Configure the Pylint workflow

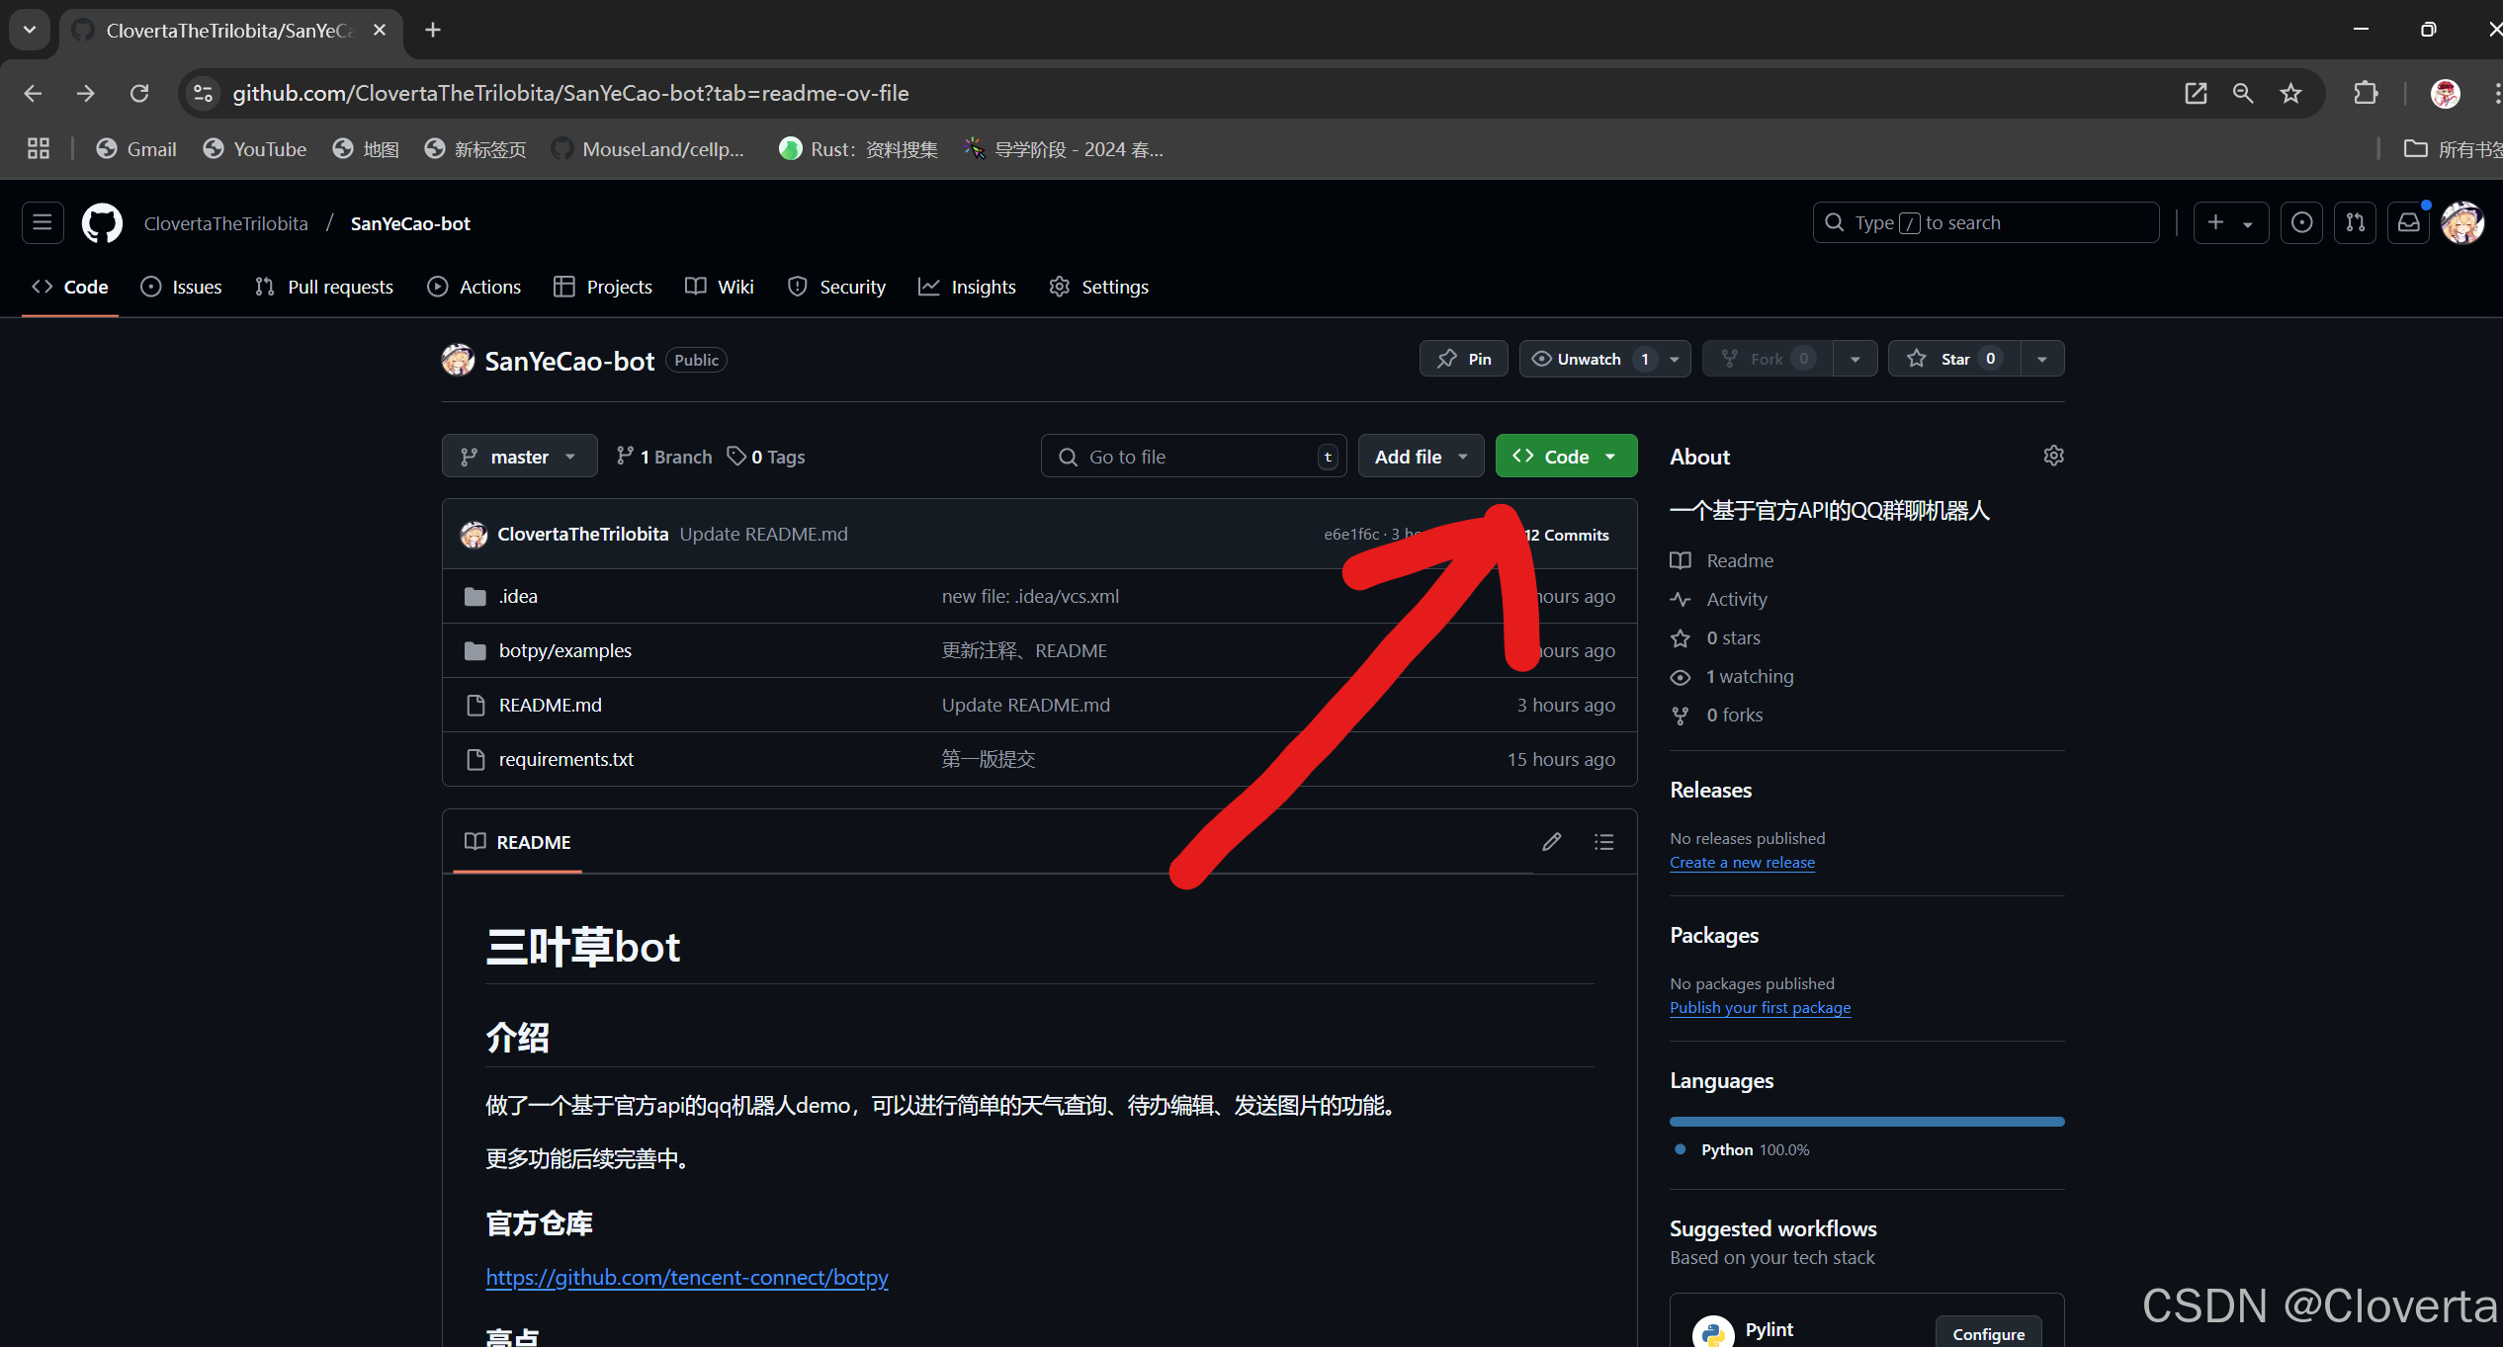tap(1988, 1333)
